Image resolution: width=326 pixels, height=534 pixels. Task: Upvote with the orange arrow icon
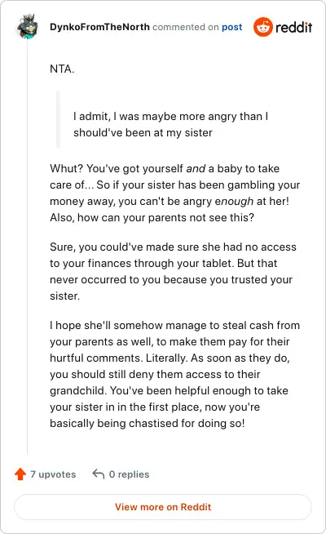tap(20, 474)
